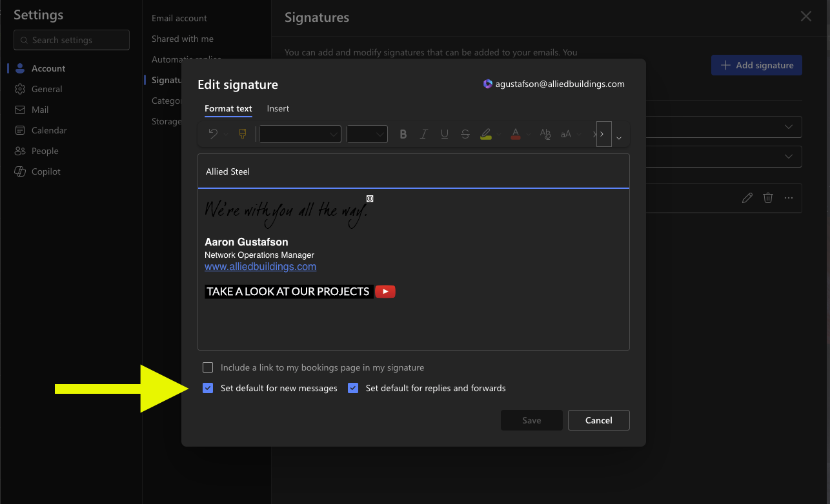Click the Clear formatting icon

[545, 134]
